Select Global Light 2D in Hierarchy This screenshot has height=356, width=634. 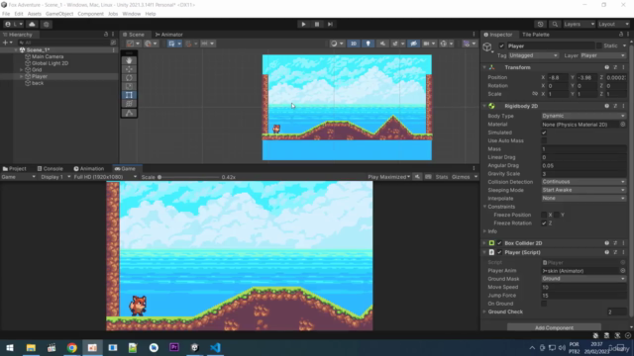click(50, 63)
